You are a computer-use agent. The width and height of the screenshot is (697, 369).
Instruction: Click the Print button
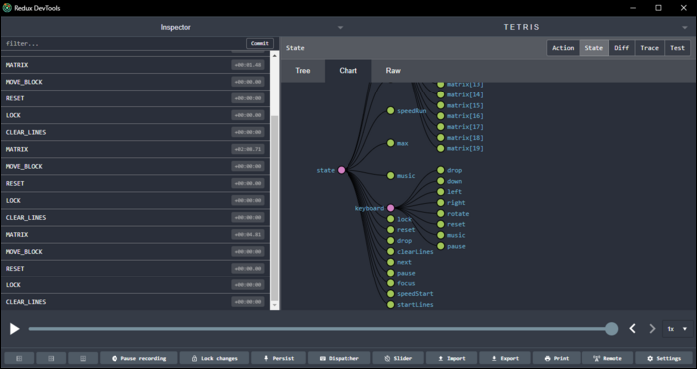pyautogui.click(x=556, y=358)
